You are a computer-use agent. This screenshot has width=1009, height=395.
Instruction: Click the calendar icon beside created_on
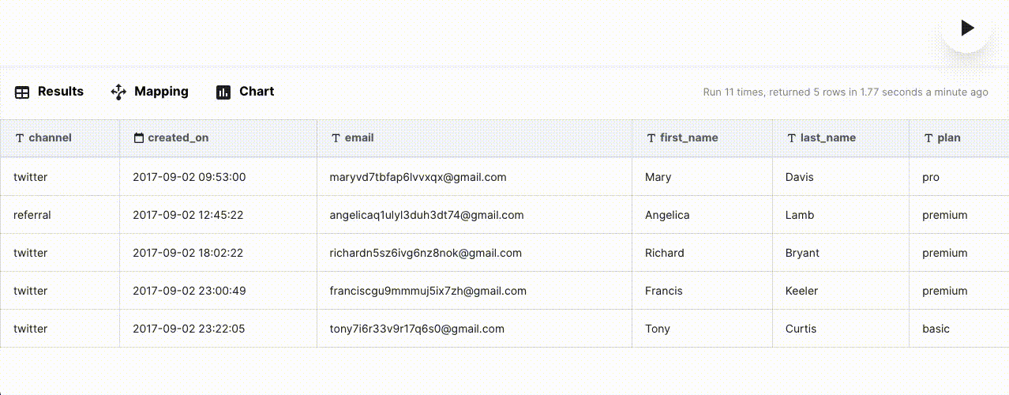point(139,138)
